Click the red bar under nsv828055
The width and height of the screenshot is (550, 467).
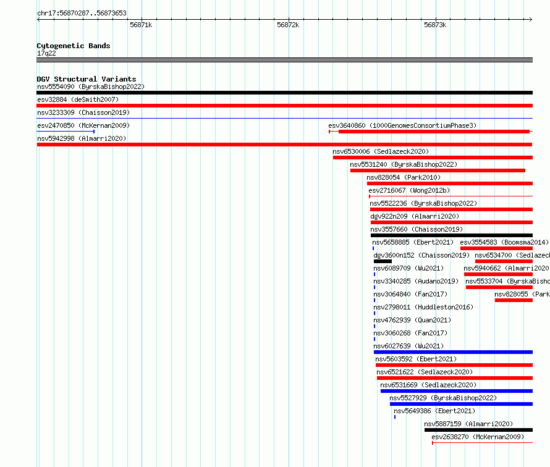pos(514,300)
